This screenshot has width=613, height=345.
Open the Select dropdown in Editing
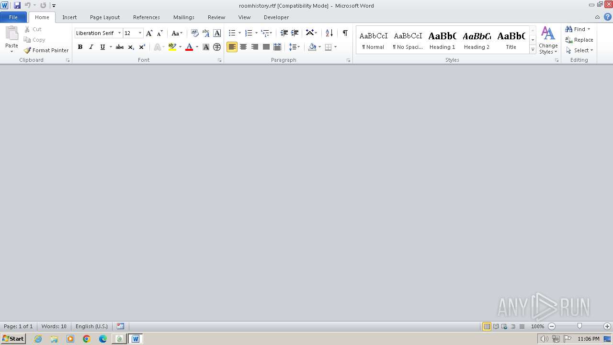tap(579, 50)
